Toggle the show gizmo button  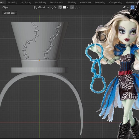(x=132, y=7)
